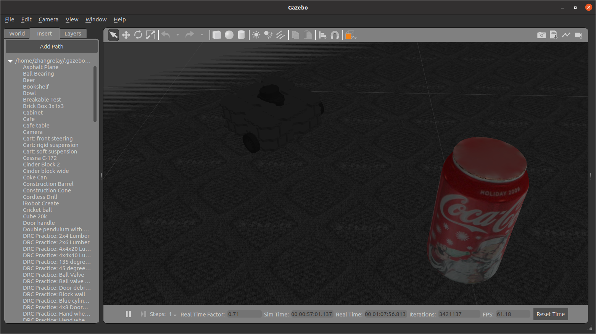Screen dimensions: 596x334
Task: Switch to the Layers tab
Action: (73, 34)
